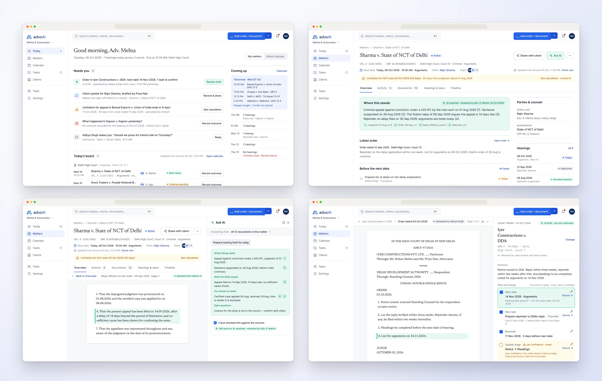This screenshot has width=602, height=381.
Task: Tick 'I have checked this against the sources'
Action: (215, 323)
